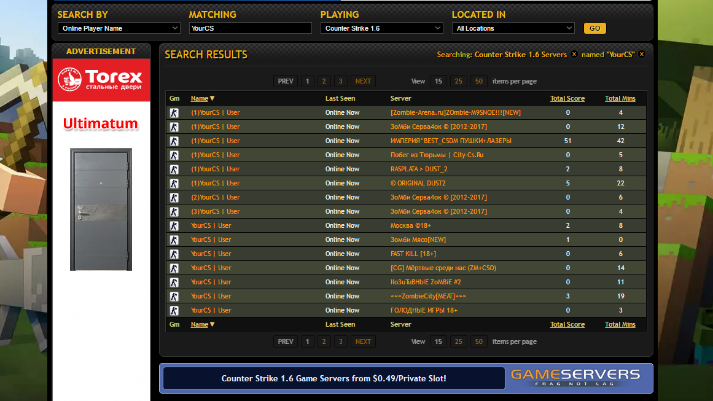713x401 pixels.
Task: Go to page 3 in bottom pagination
Action: 341,341
